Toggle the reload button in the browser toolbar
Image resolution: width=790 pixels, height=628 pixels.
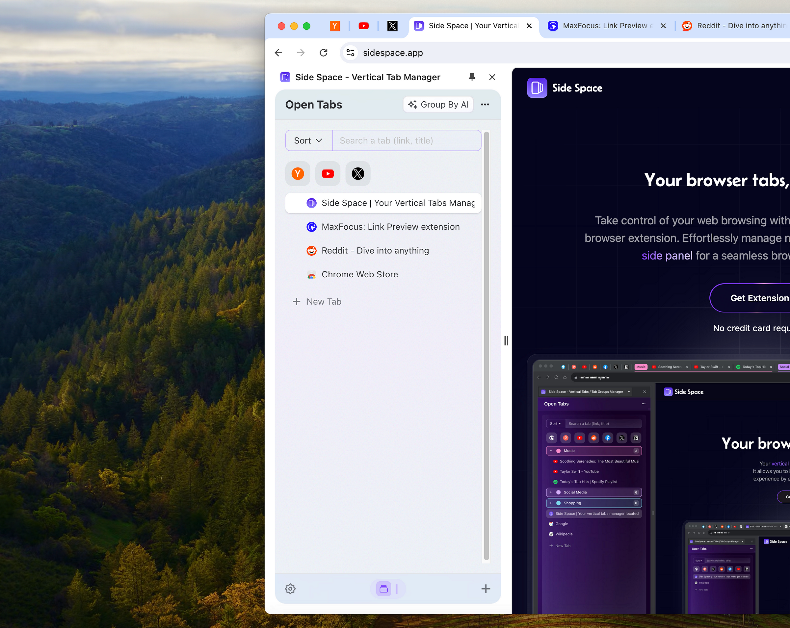point(323,52)
